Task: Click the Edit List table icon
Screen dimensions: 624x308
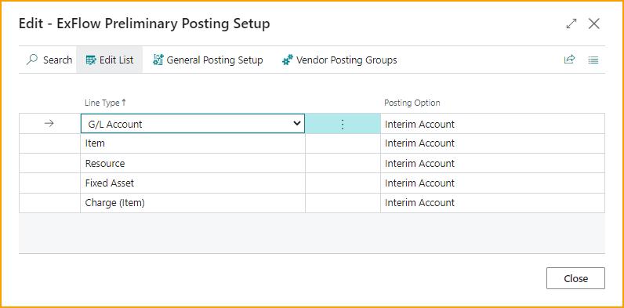Action: pos(91,60)
